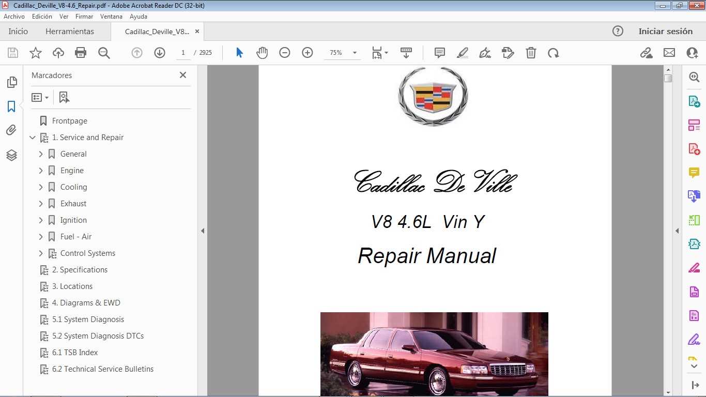Screen dimensions: 706x397
Task: Print the document with printer icon
Action: [81, 53]
